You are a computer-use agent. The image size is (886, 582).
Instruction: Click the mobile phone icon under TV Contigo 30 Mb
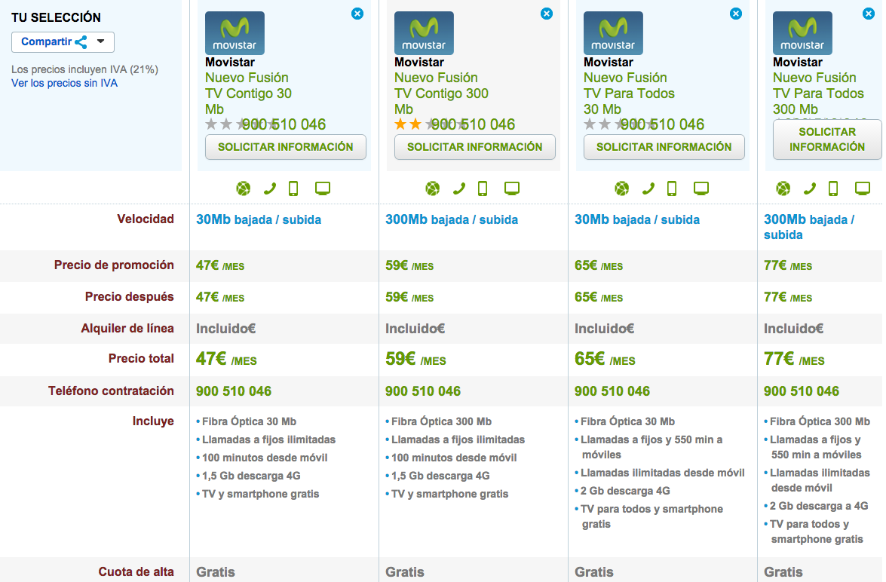(x=293, y=188)
